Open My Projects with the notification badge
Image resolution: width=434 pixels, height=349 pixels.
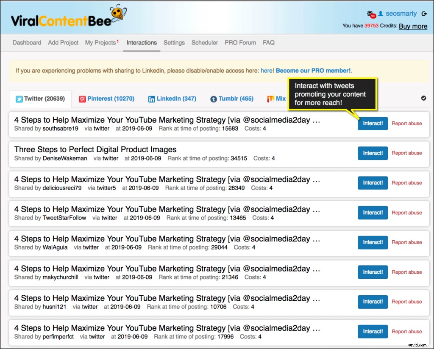coord(100,42)
